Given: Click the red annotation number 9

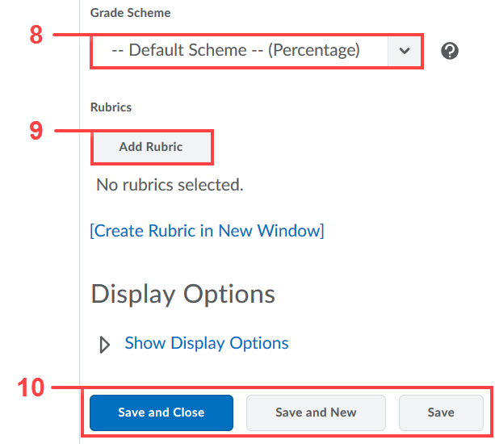Looking at the screenshot, I should tap(36, 130).
